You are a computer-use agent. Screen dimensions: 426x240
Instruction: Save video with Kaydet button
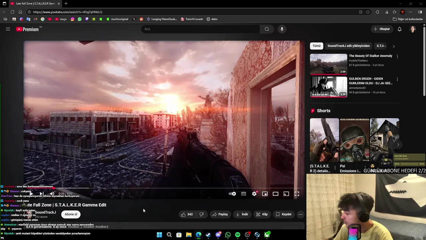tap(284, 214)
